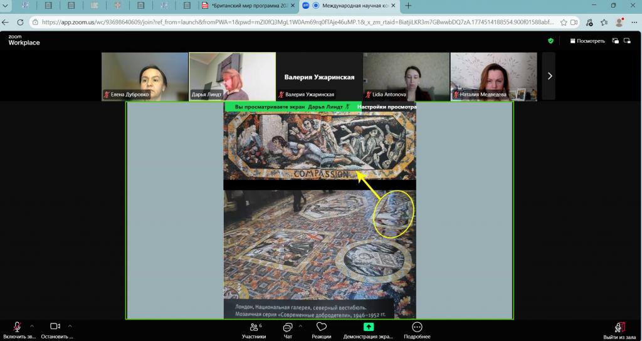Viewport: 642px width, 341px height.
Task: Open the Посмотреть view layout menu
Action: coord(587,41)
